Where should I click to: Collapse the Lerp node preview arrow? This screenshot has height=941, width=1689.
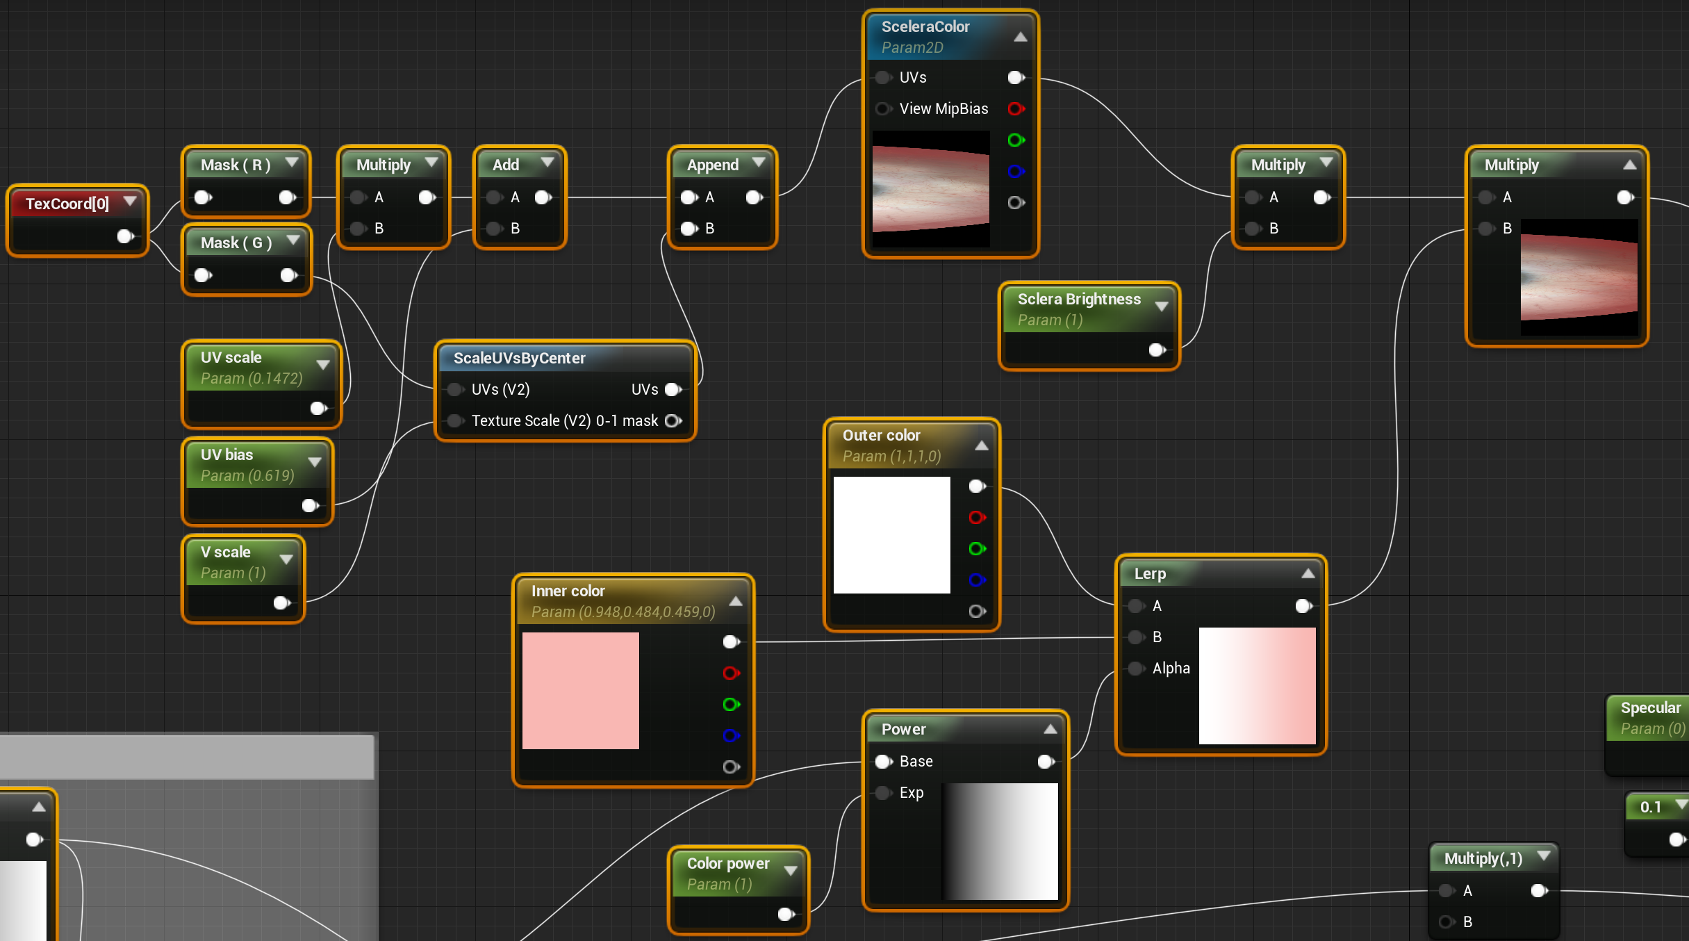point(1308,573)
